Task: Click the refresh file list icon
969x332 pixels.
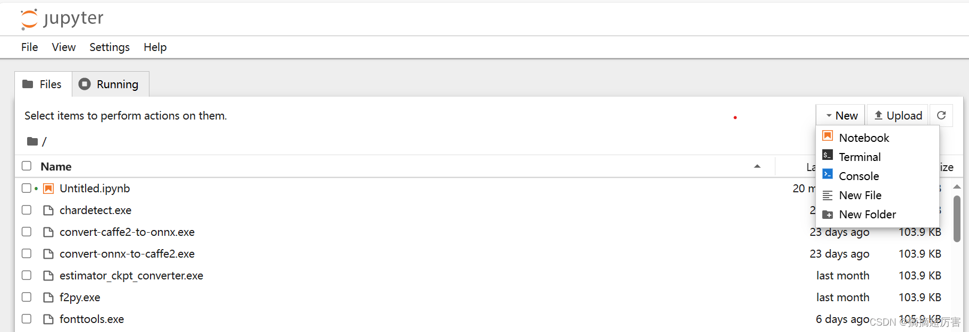Action: coord(941,115)
